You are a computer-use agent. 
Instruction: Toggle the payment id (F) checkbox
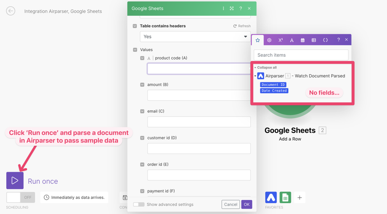[x=142, y=191]
